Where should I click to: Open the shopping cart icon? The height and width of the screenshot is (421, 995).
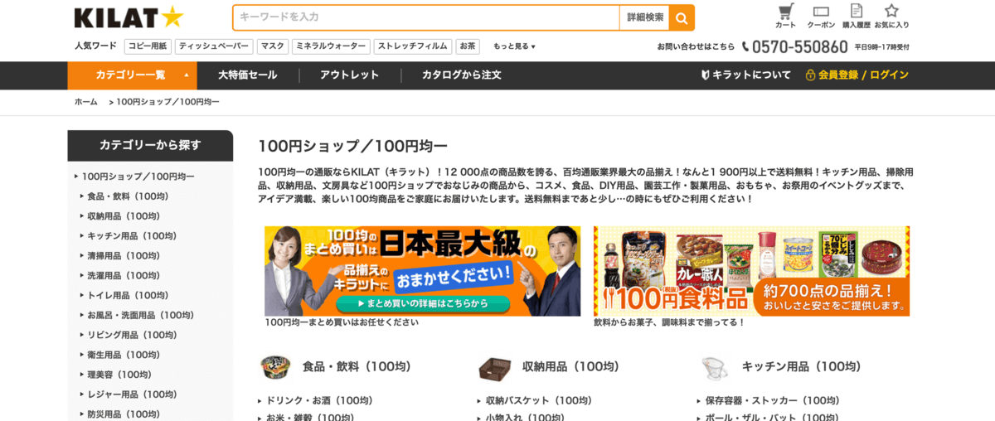[x=785, y=12]
